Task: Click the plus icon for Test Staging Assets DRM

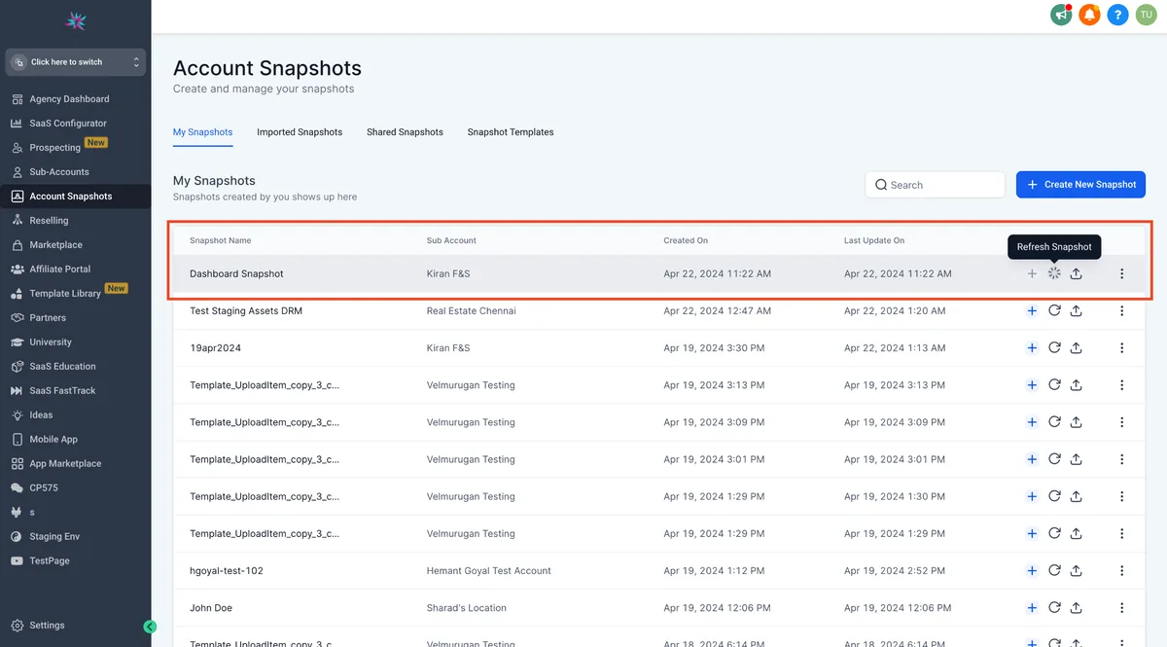Action: tap(1032, 311)
